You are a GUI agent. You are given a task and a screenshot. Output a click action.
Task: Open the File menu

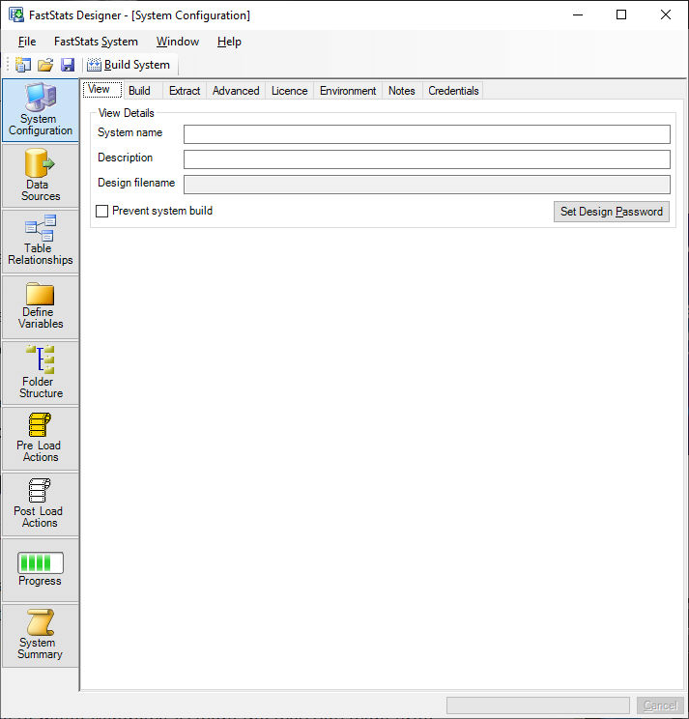[27, 42]
